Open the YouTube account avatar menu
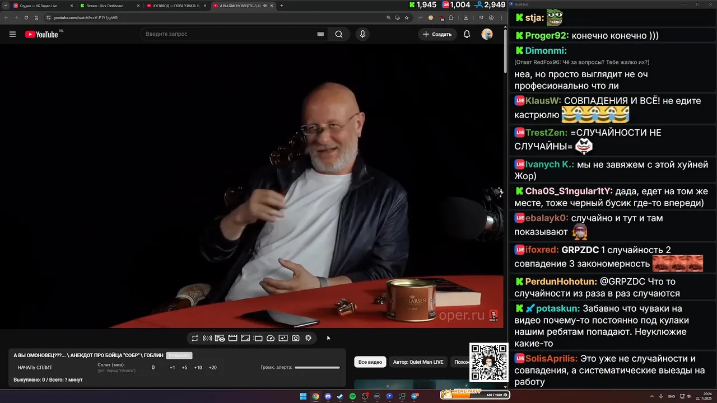 [487, 34]
